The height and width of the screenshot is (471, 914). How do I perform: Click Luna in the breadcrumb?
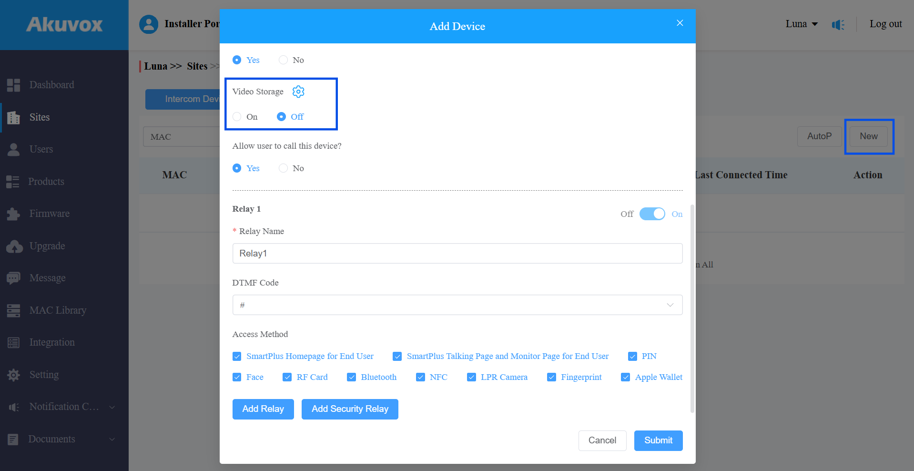pyautogui.click(x=156, y=66)
